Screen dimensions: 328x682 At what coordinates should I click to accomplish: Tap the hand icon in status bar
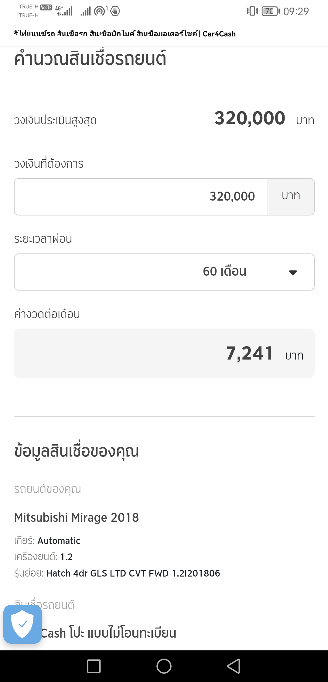click(x=115, y=11)
